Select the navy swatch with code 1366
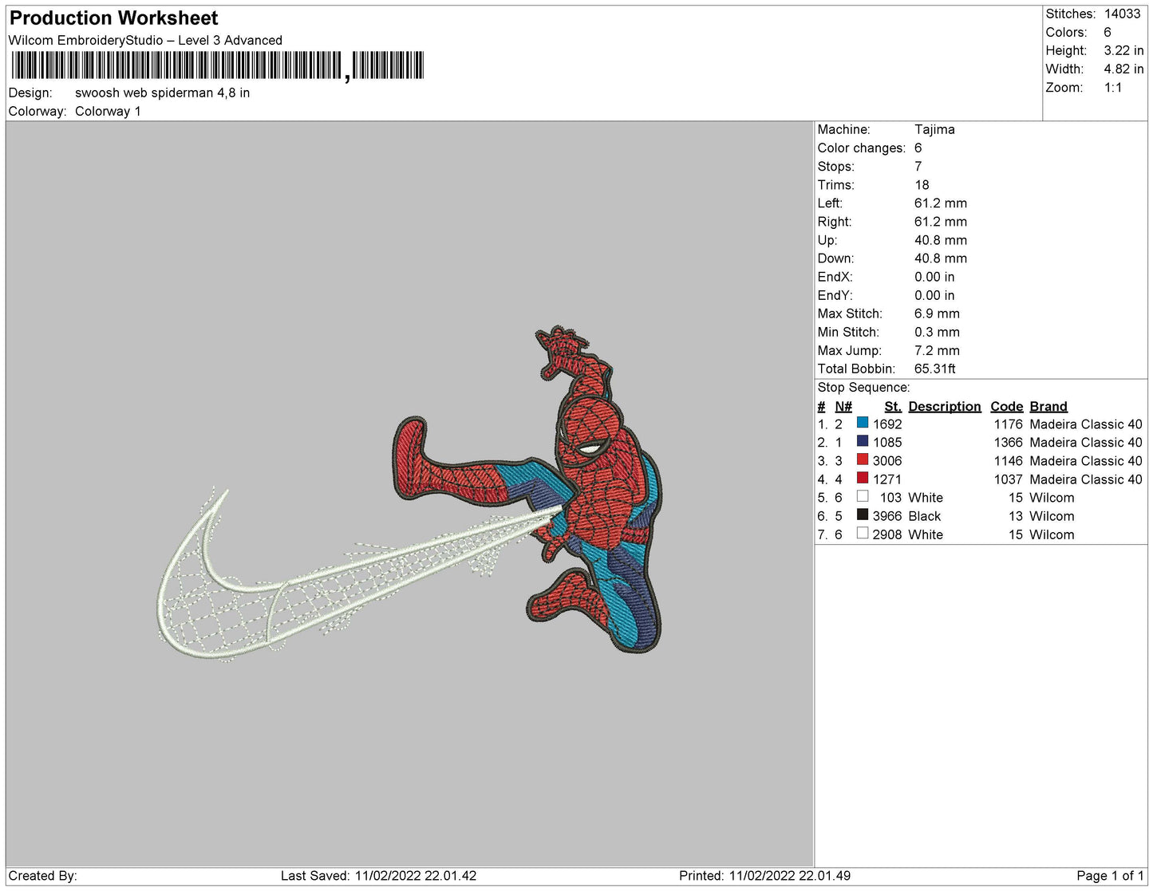This screenshot has height=891, width=1153. pyautogui.click(x=862, y=441)
